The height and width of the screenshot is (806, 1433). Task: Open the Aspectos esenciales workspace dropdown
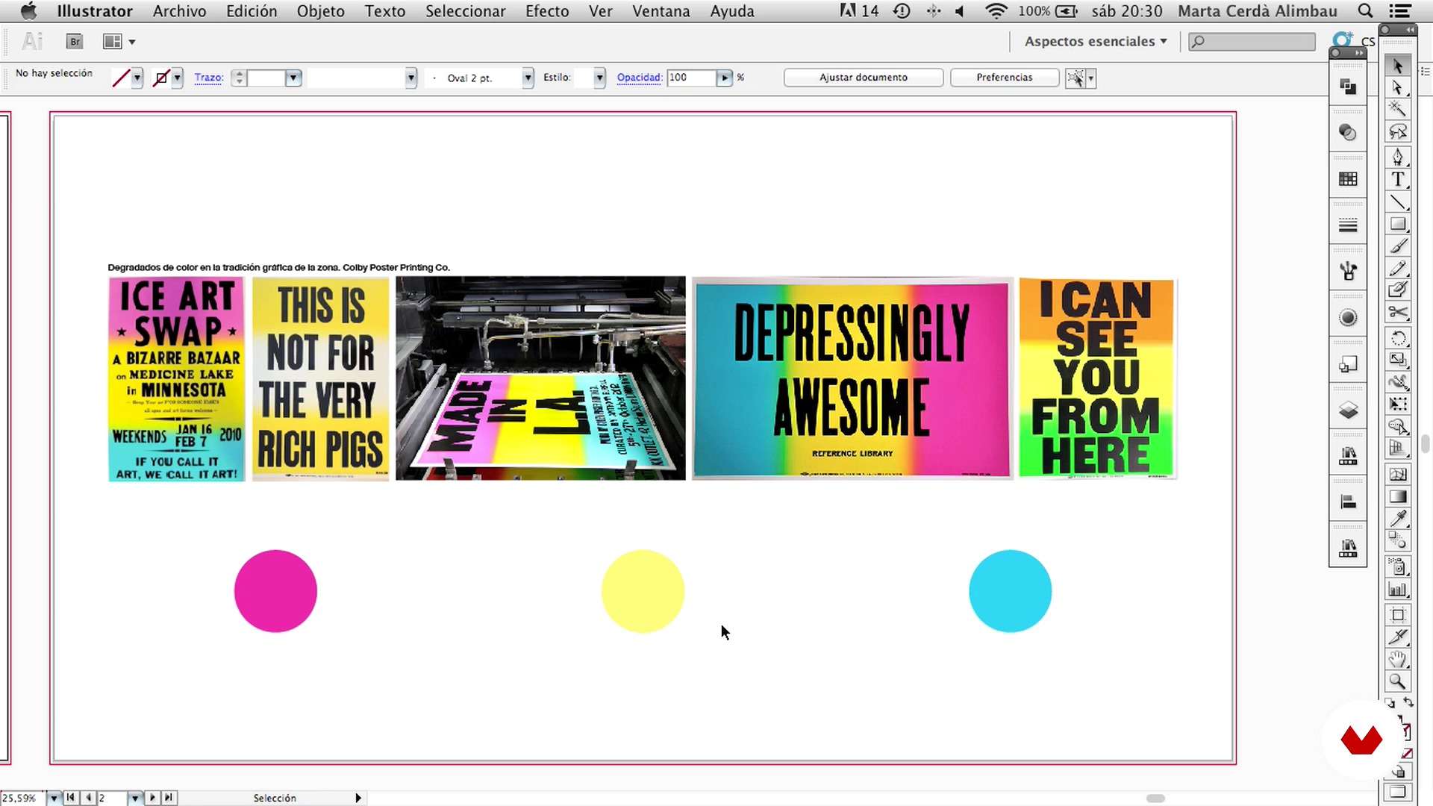coord(1095,42)
